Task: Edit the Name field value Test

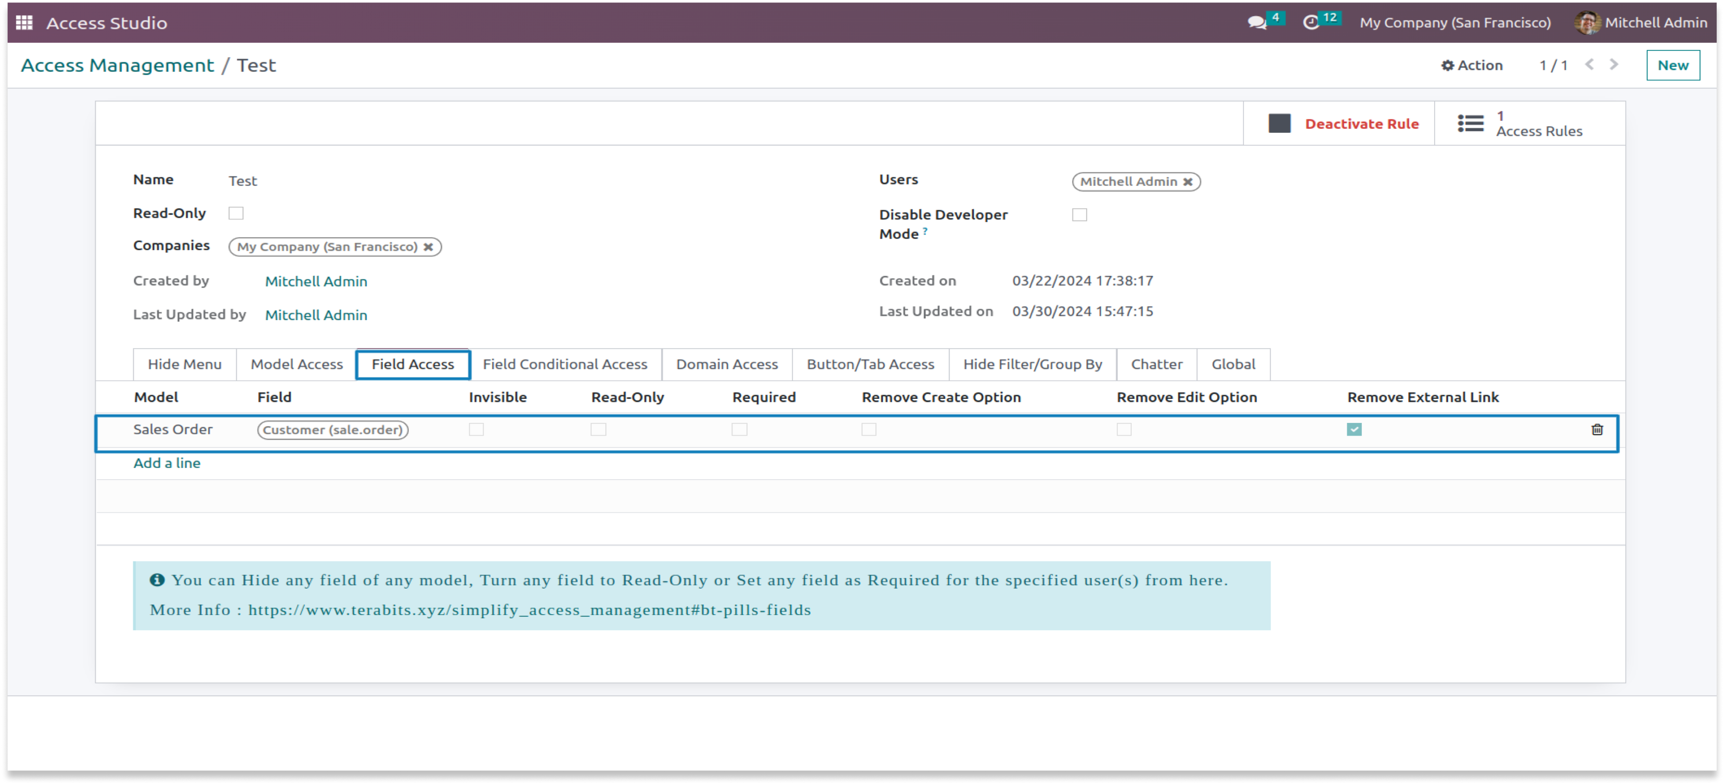Action: [x=242, y=181]
